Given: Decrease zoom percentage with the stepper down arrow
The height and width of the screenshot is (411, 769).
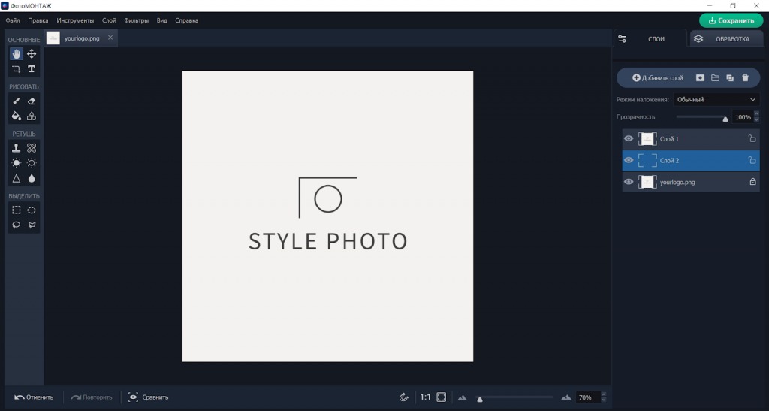Looking at the screenshot, I should (x=604, y=400).
